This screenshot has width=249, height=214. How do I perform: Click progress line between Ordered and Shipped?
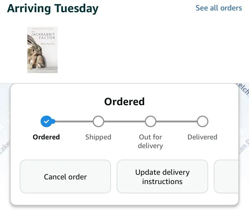[73, 121]
